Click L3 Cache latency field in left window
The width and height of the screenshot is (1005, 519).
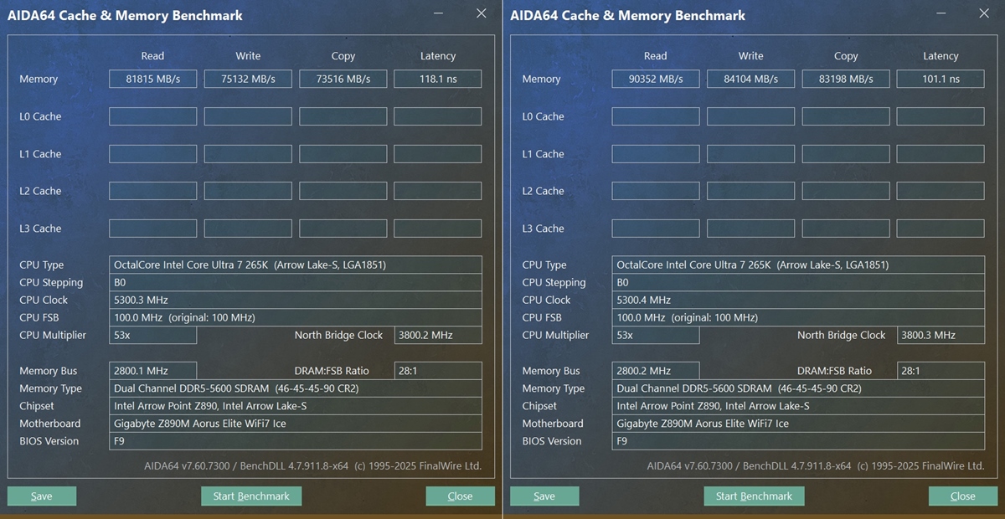point(438,229)
